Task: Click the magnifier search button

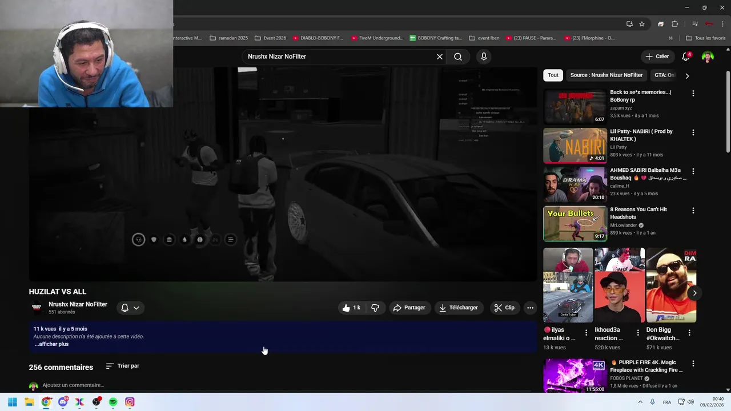Action: [458, 57]
